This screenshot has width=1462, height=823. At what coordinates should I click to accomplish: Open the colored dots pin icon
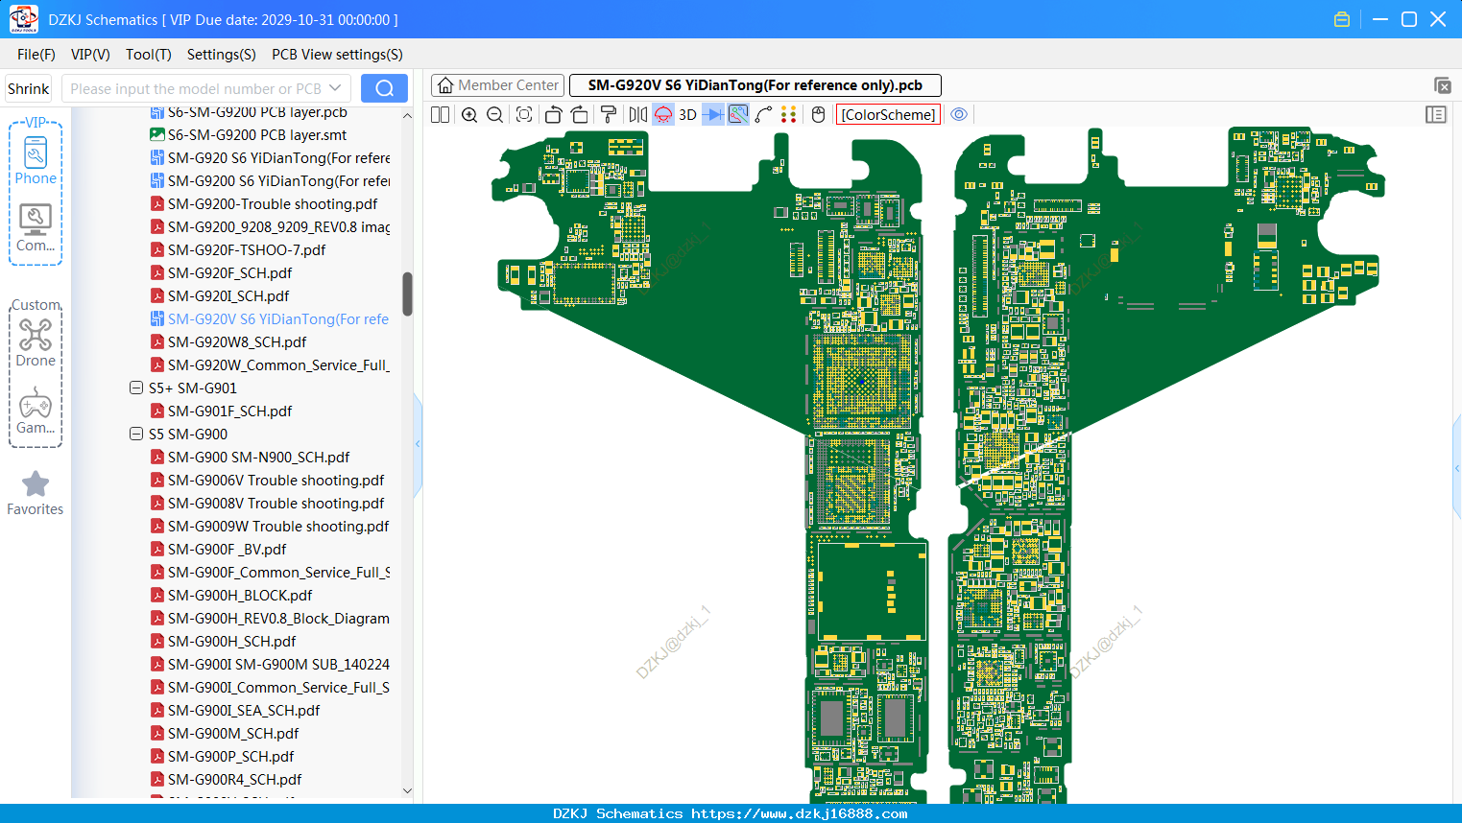point(789,114)
